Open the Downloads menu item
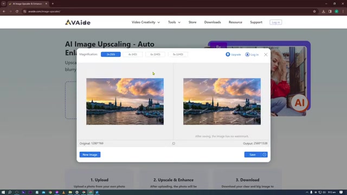Screen dimensions: 347x195 point(213,22)
